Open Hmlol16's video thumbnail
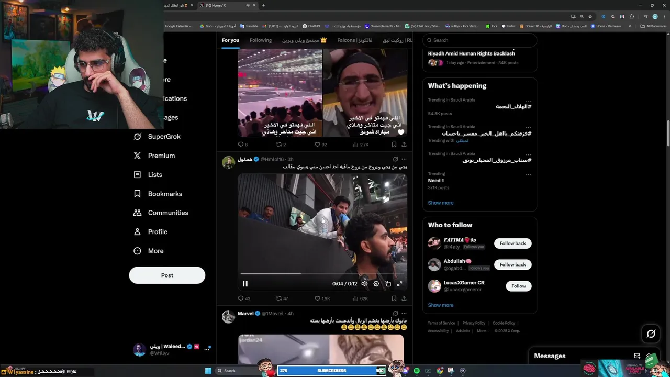 point(322,231)
